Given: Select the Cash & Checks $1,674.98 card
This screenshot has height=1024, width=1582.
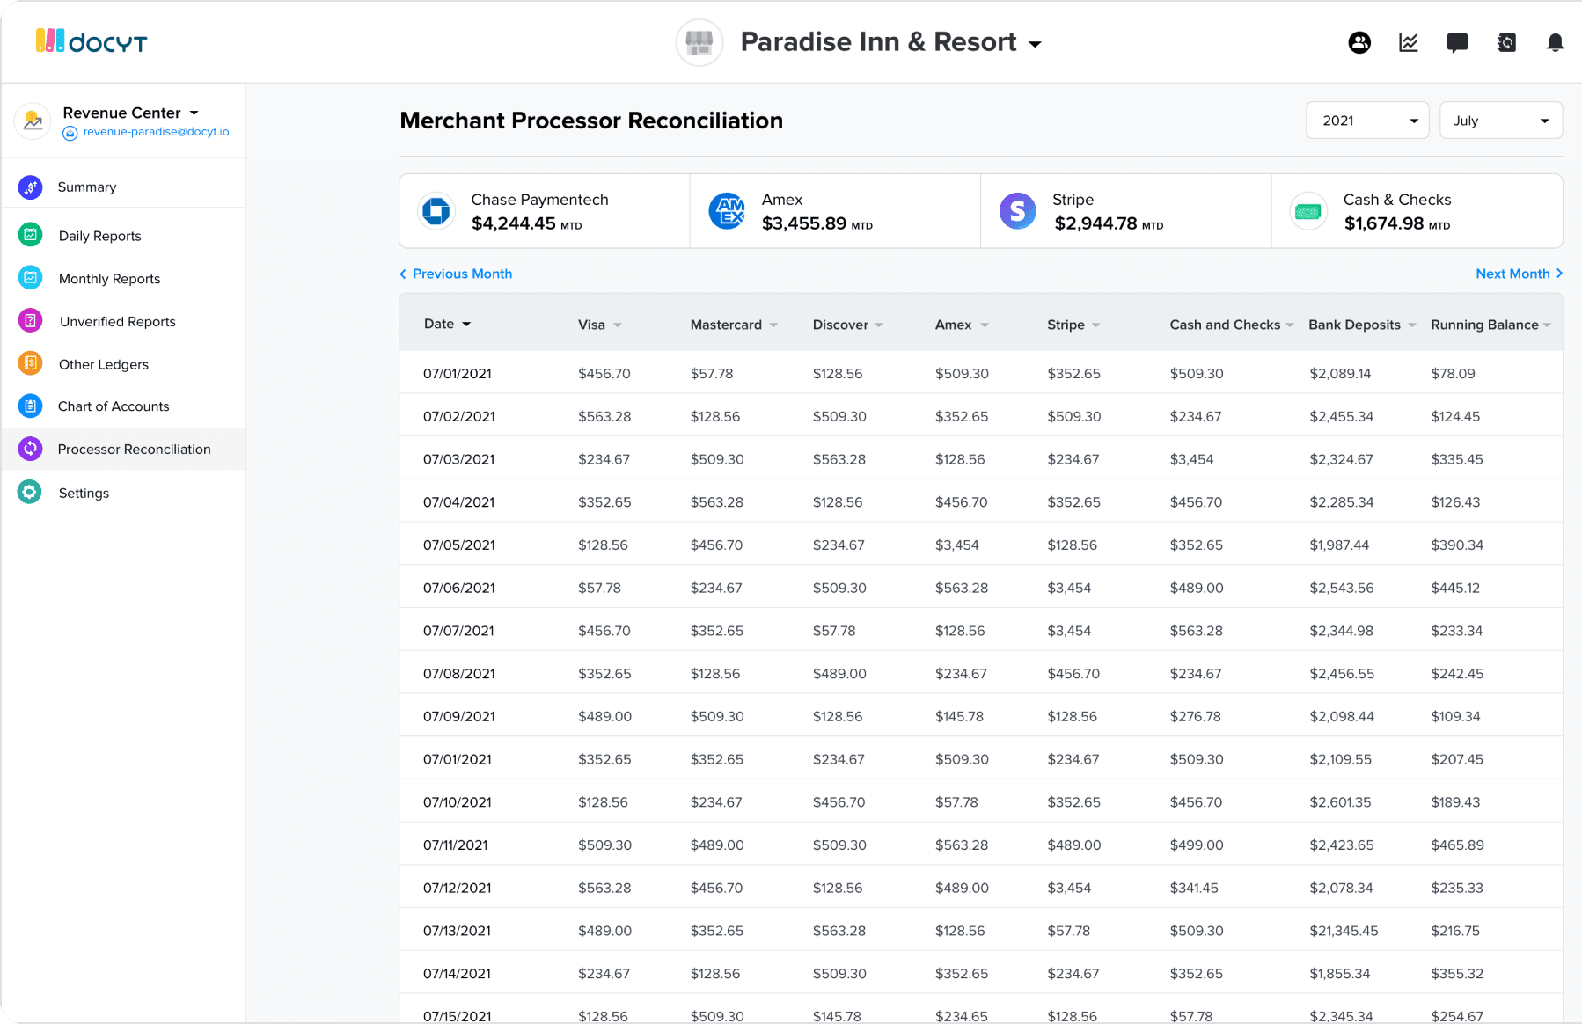Looking at the screenshot, I should pos(1417,211).
